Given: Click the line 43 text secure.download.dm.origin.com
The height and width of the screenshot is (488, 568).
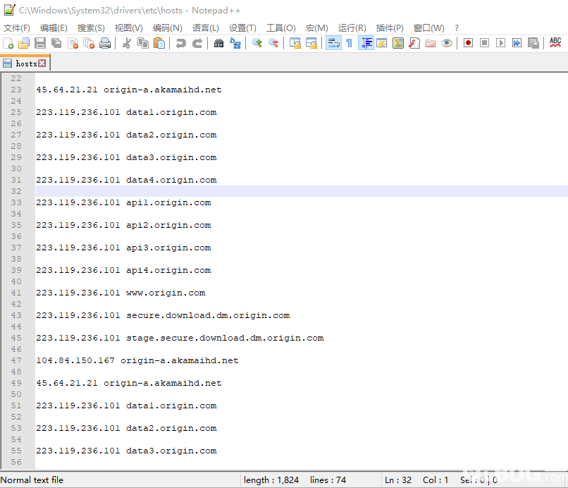Looking at the screenshot, I should pos(208,315).
